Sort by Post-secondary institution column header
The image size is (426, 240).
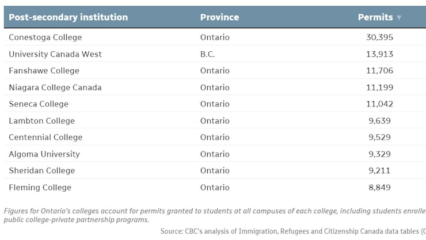click(68, 17)
